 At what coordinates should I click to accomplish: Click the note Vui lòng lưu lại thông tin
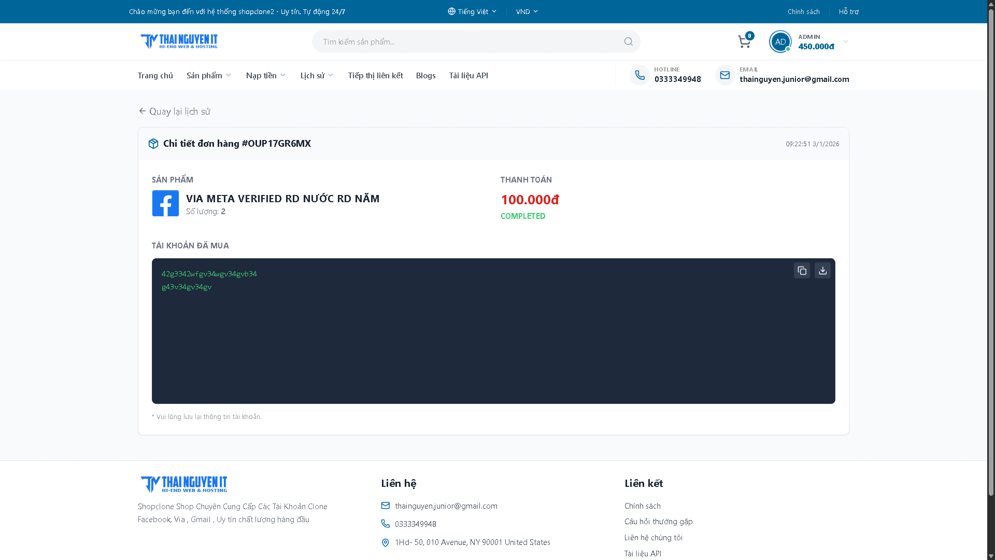click(207, 417)
